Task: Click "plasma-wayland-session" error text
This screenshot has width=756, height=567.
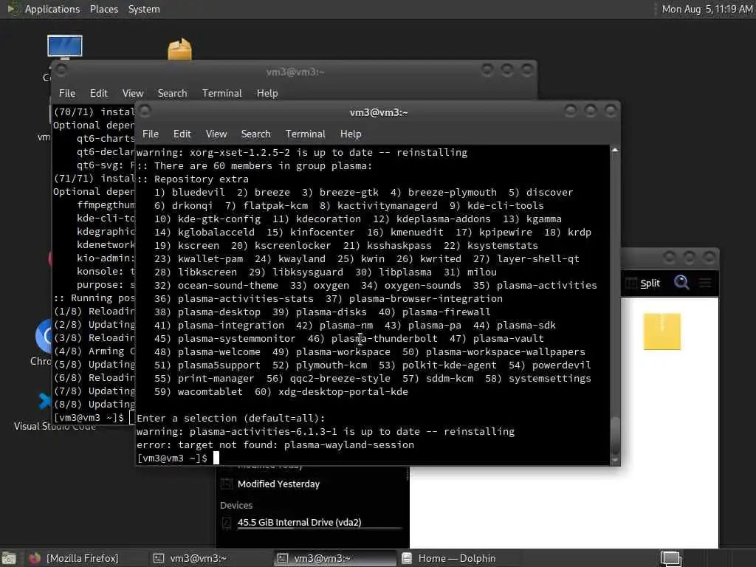Action: coord(349,445)
